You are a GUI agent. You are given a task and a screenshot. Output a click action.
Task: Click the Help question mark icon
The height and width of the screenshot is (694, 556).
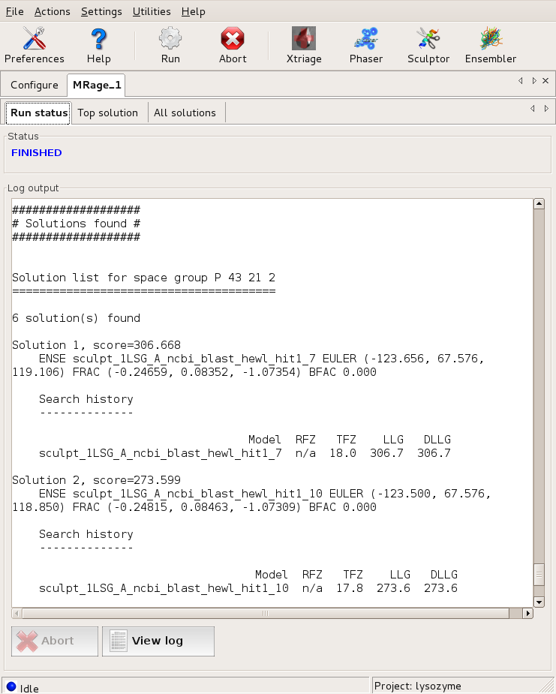[98, 45]
